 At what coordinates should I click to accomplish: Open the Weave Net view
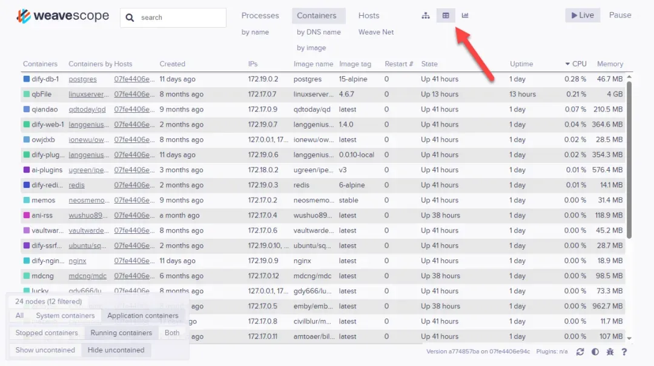tap(376, 32)
